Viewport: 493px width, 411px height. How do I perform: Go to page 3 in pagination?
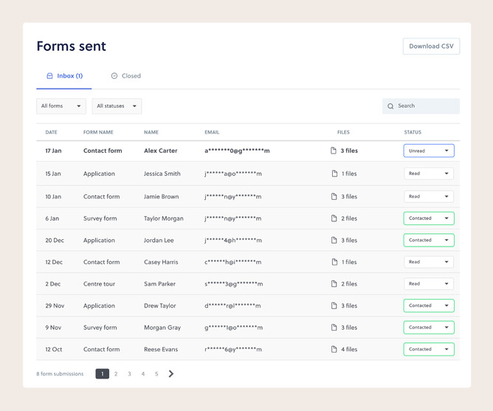coord(129,374)
